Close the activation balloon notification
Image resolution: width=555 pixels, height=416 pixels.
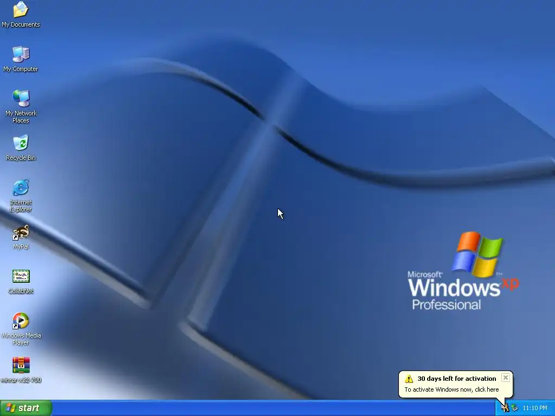[x=506, y=378]
